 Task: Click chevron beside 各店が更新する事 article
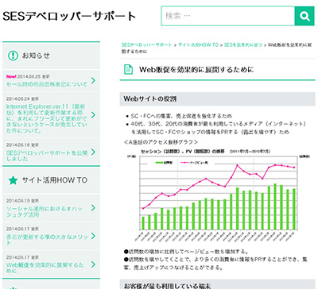pyautogui.click(x=93, y=236)
